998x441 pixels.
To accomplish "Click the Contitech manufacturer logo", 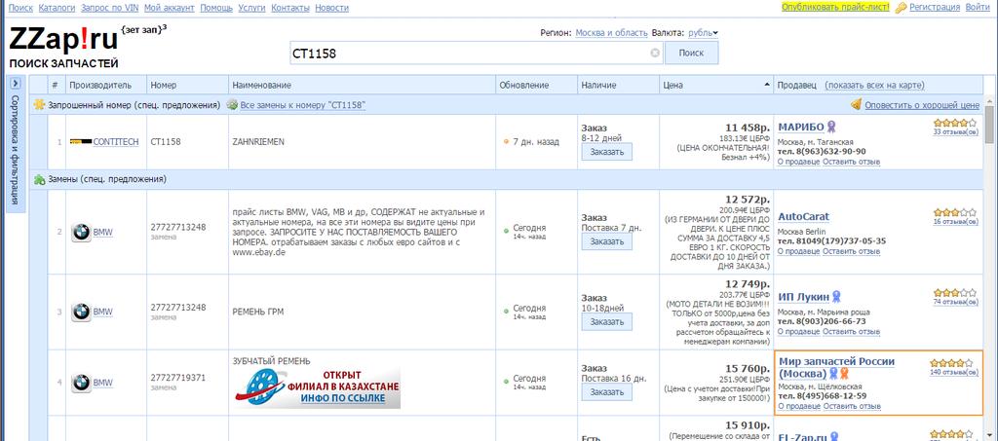I will tap(81, 142).
